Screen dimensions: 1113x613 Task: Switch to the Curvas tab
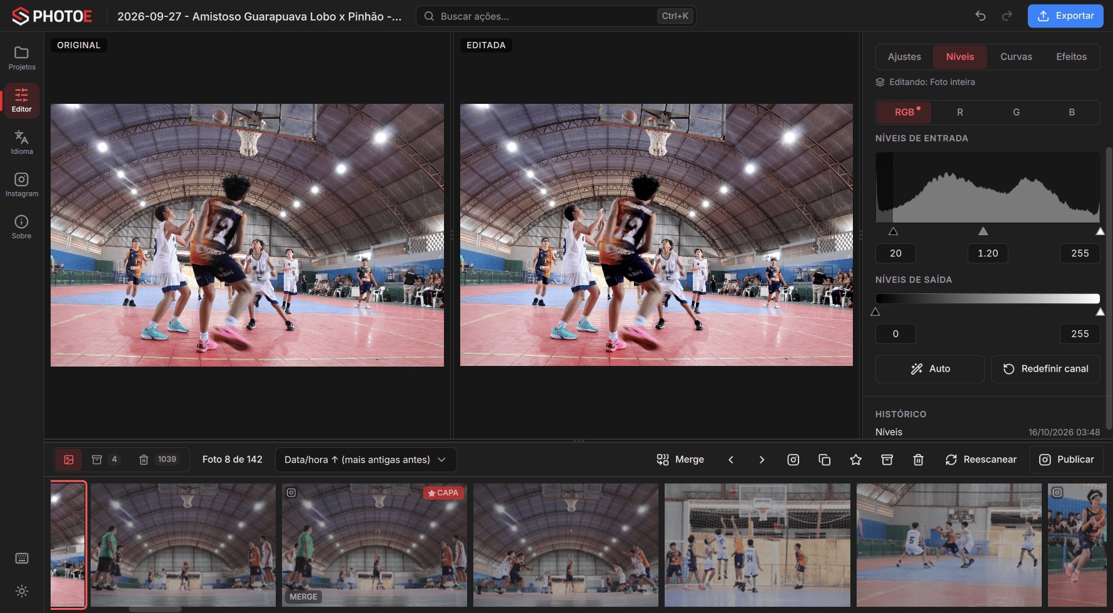coord(1016,56)
